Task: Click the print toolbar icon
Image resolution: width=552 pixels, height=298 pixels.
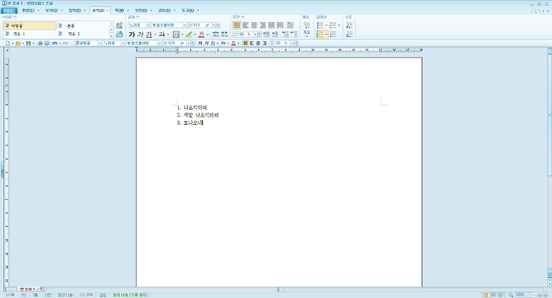Action: click(40, 43)
